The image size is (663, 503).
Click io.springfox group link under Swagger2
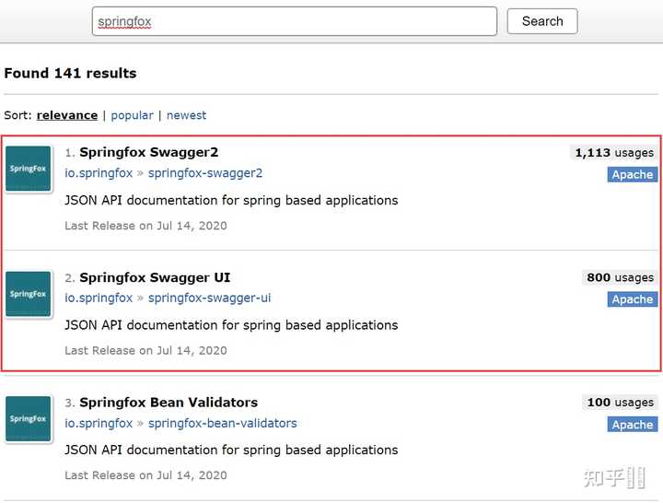click(x=99, y=173)
